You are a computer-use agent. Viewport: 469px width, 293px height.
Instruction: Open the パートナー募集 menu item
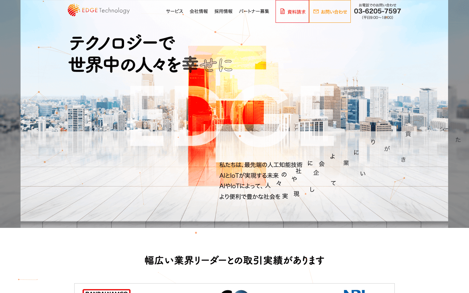[x=254, y=11]
